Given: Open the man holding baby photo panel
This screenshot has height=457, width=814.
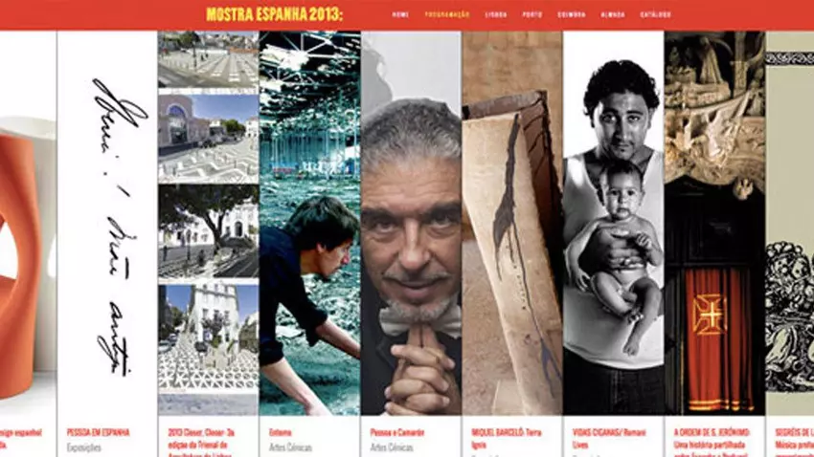Looking at the screenshot, I should coord(614,223).
